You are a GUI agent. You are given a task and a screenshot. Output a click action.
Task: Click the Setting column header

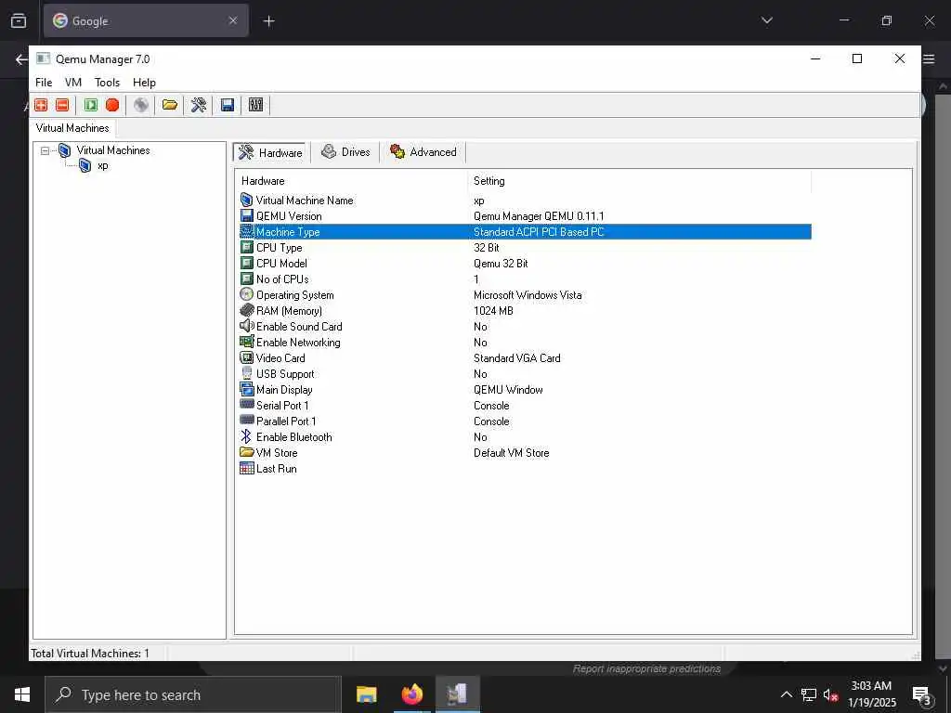[x=639, y=181]
